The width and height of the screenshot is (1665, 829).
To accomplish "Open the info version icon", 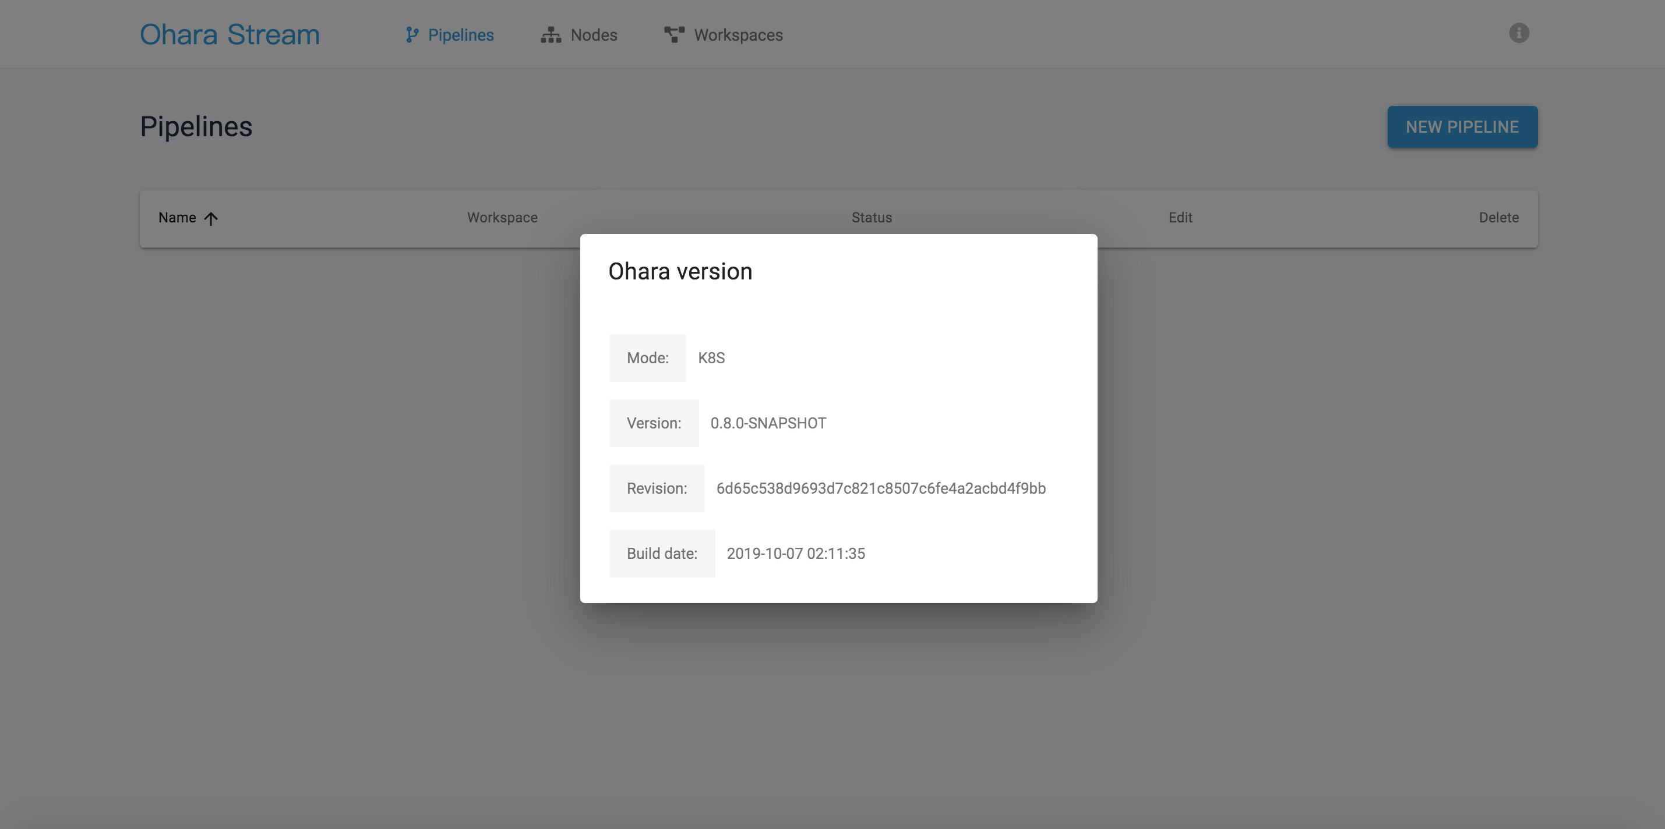I will coord(1518,33).
